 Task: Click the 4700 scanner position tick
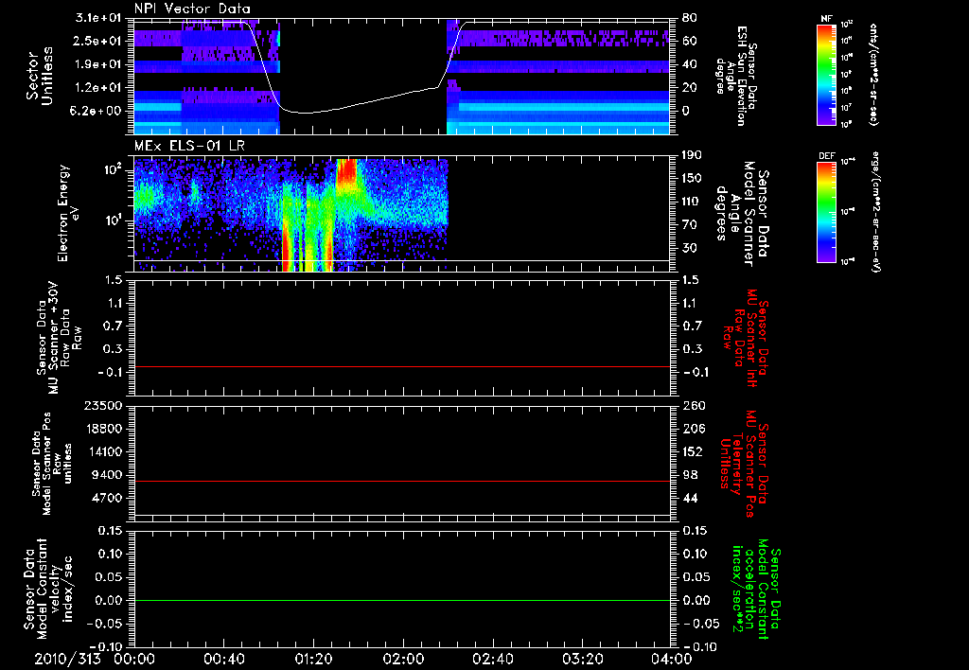106,498
